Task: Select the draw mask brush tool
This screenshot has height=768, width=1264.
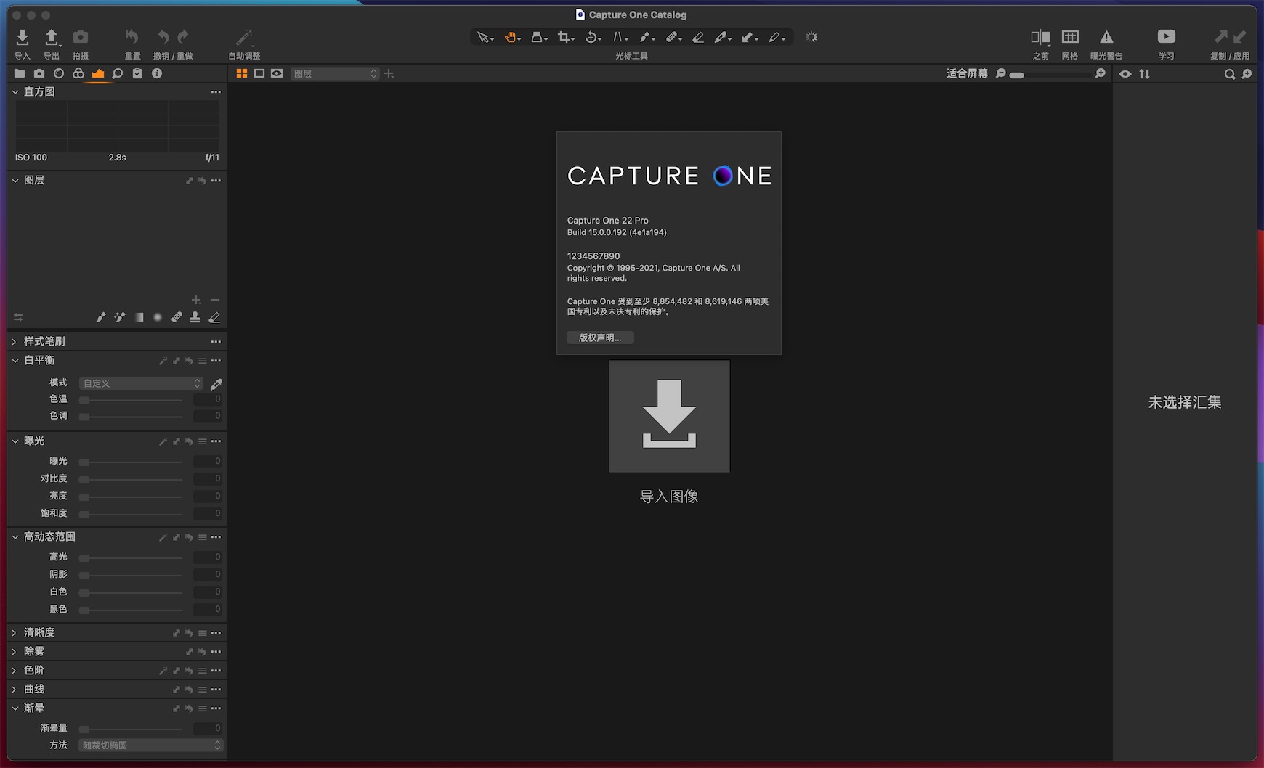Action: click(645, 37)
